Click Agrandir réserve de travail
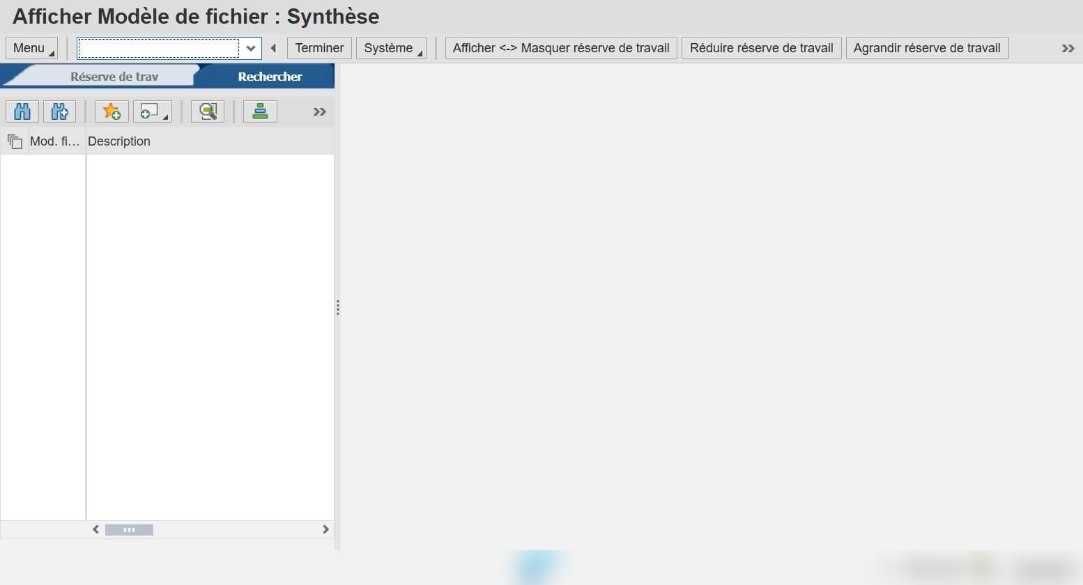The height and width of the screenshot is (585, 1083). [x=927, y=48]
